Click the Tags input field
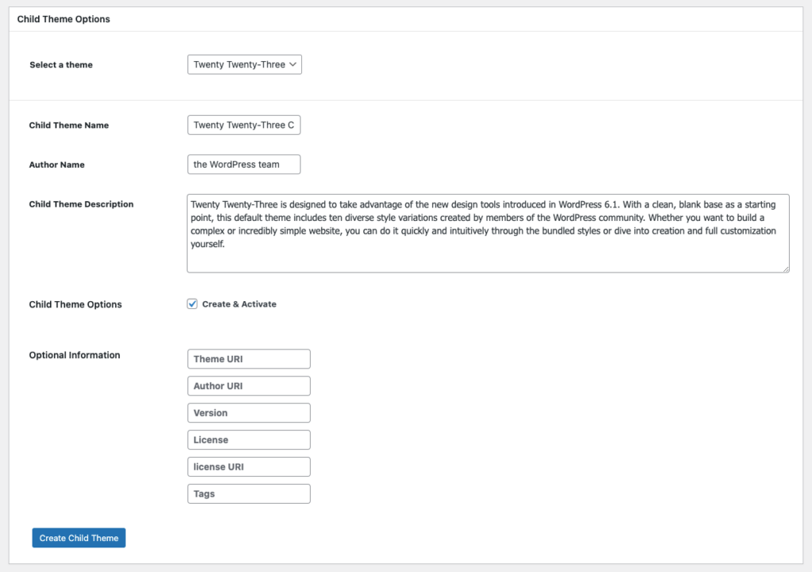Screen dimensions: 812x572 pos(248,493)
